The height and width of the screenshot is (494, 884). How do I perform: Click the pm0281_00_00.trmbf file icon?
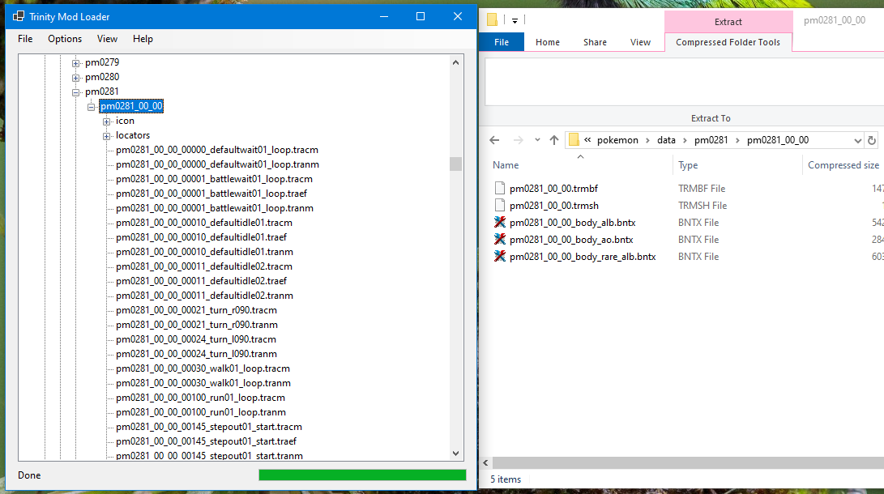[x=499, y=188]
